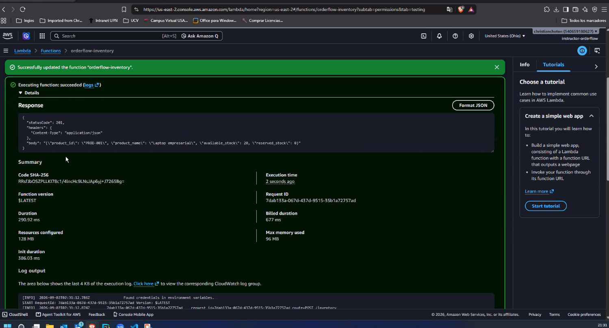The width and height of the screenshot is (609, 328).
Task: Click the AWS logo home icon
Action: (8, 36)
